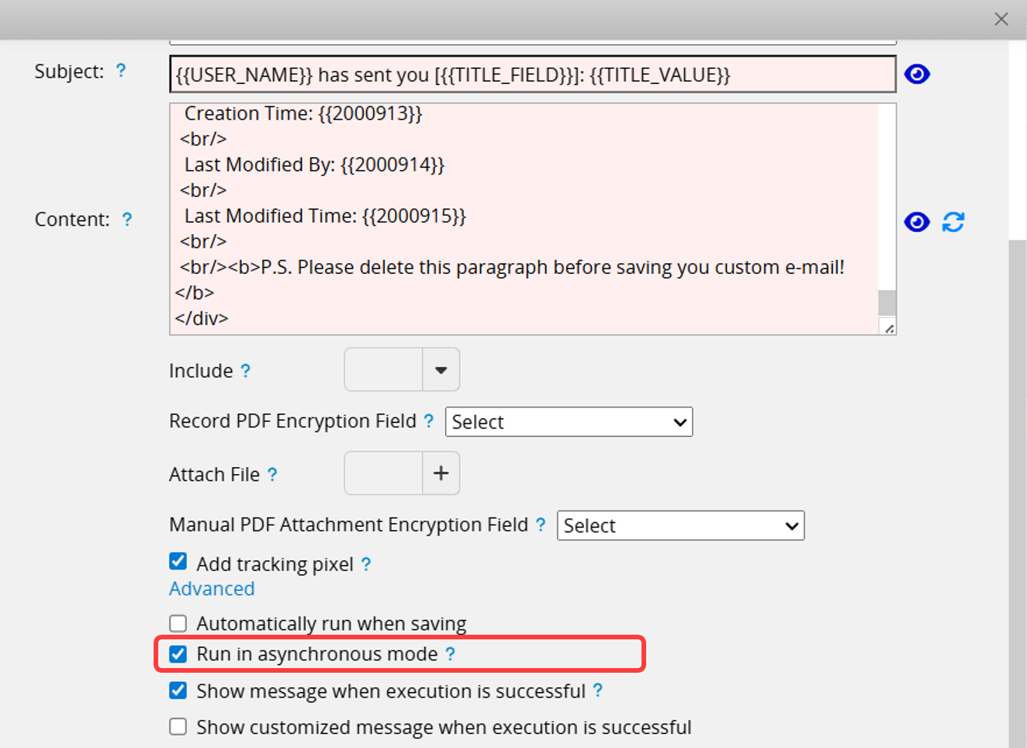Uncheck Run in asynchronous mode
This screenshot has height=748, width=1027.
coord(178,654)
